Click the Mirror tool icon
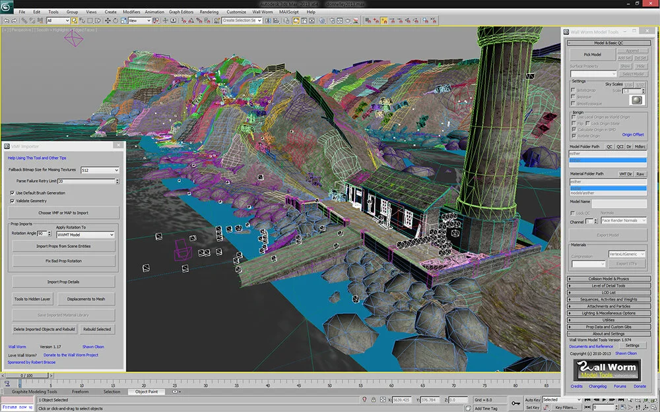 pyautogui.click(x=268, y=20)
